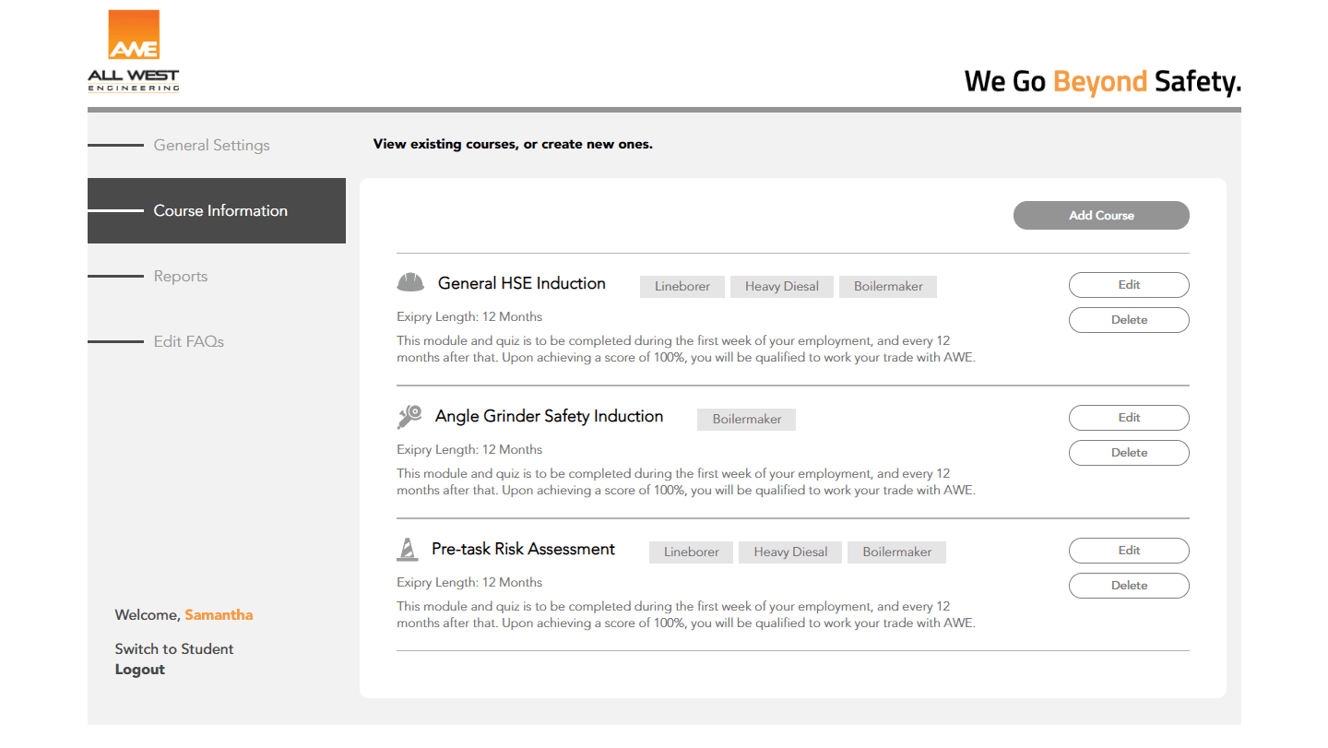The width and height of the screenshot is (1328, 748).
Task: Open Edit FAQs in the sidebar
Action: pyautogui.click(x=189, y=341)
